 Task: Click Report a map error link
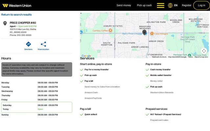point(201,57)
